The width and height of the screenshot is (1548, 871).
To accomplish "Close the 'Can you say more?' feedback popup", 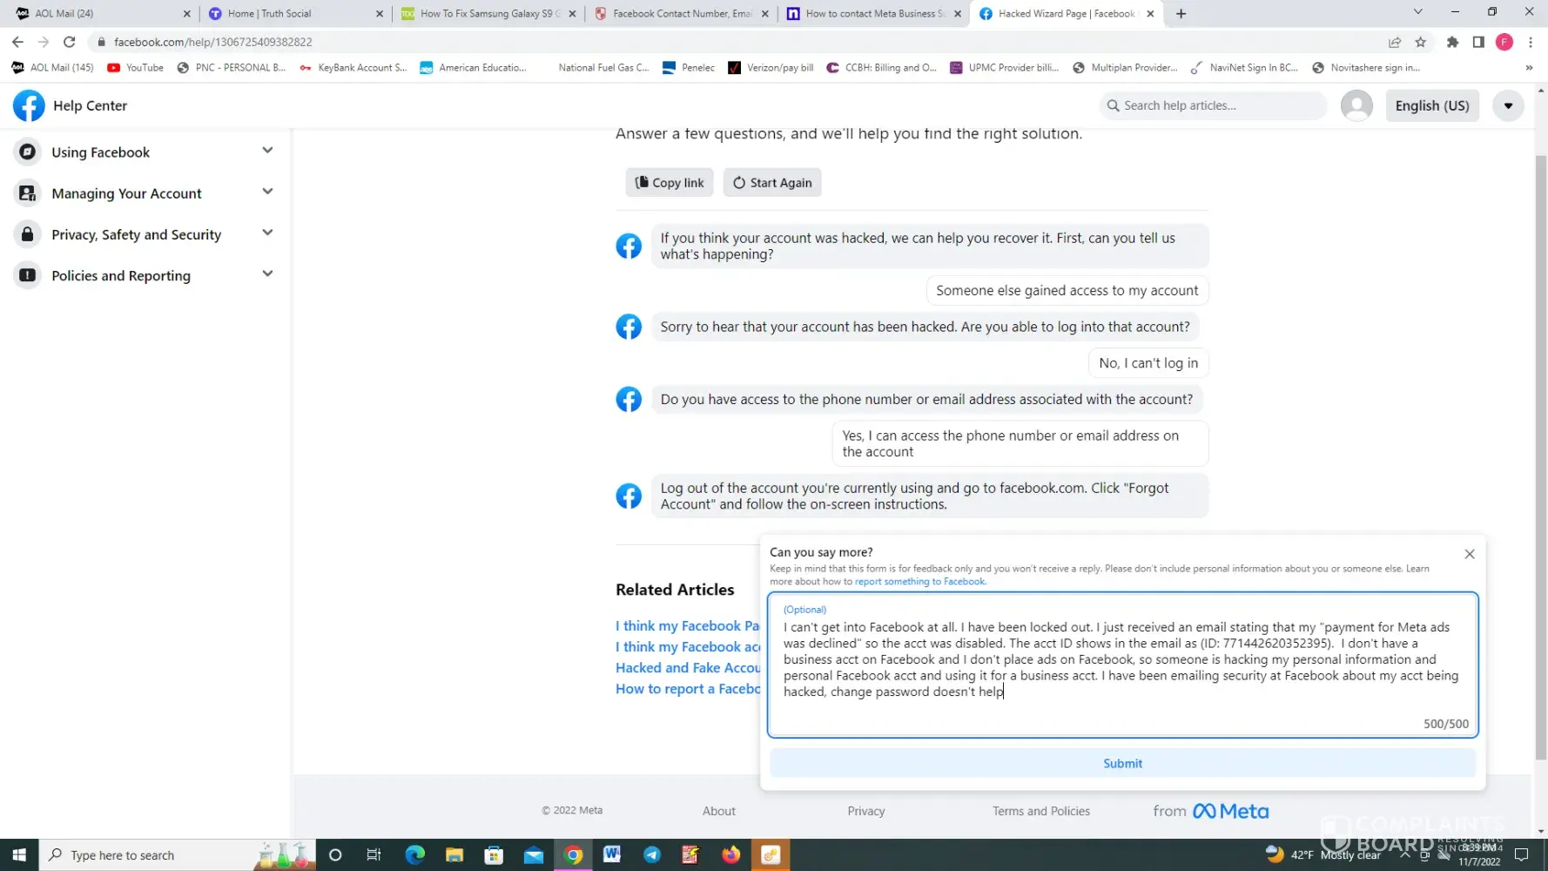I will coord(1470,554).
